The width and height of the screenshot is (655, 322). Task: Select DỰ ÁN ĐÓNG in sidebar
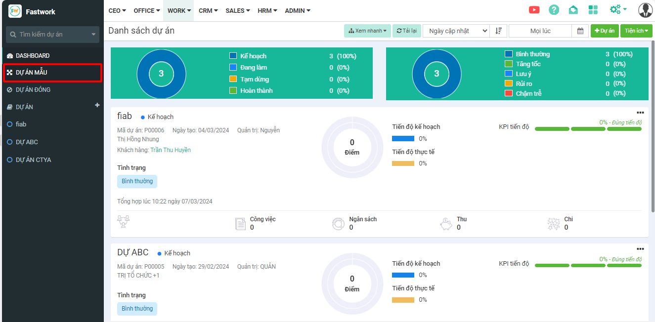tap(33, 90)
